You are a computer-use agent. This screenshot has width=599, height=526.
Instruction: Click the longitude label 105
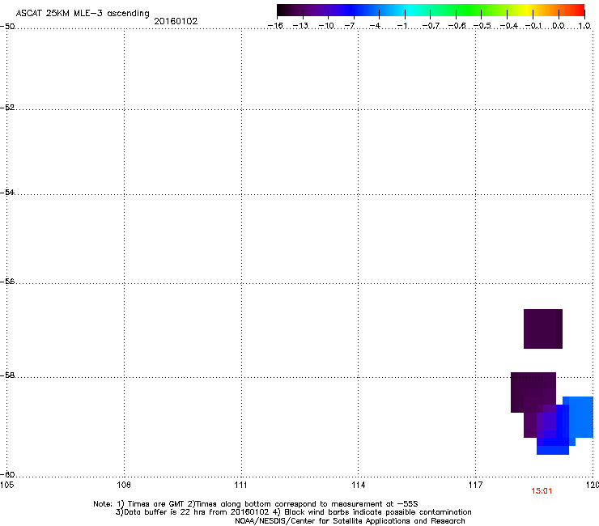coord(6,485)
